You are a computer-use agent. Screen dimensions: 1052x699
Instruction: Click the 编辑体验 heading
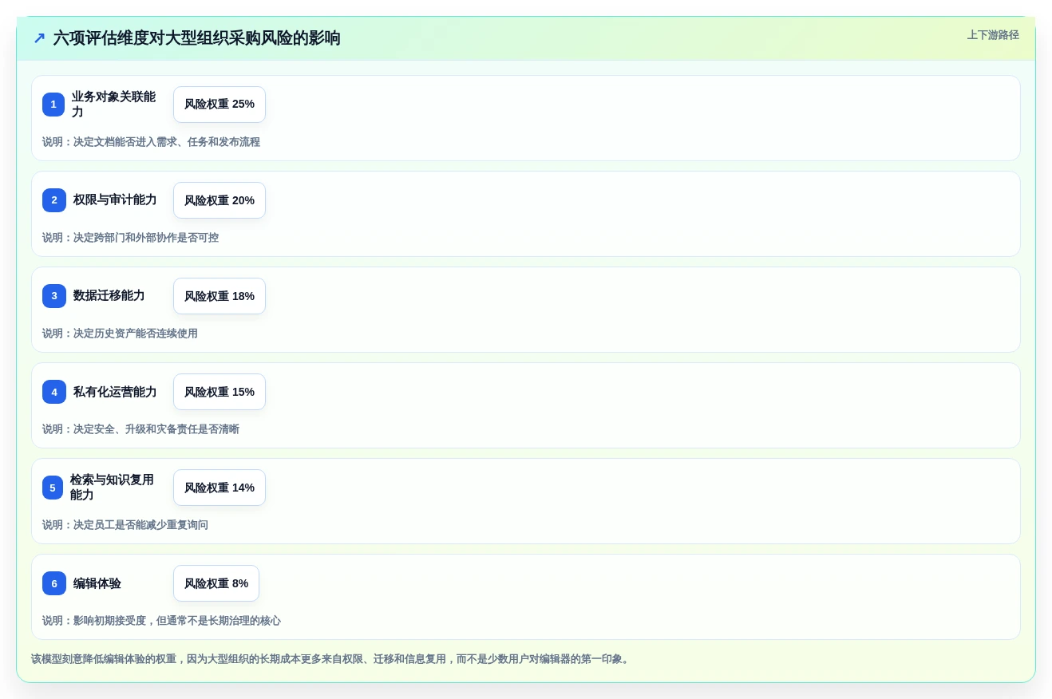[97, 583]
